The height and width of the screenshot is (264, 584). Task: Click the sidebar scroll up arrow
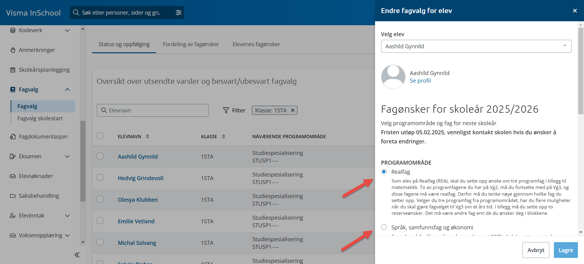click(83, 29)
